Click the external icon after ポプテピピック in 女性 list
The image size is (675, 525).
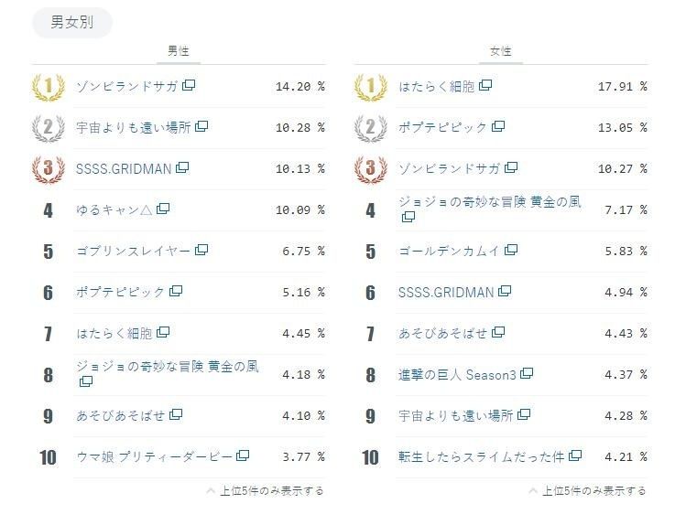(498, 126)
